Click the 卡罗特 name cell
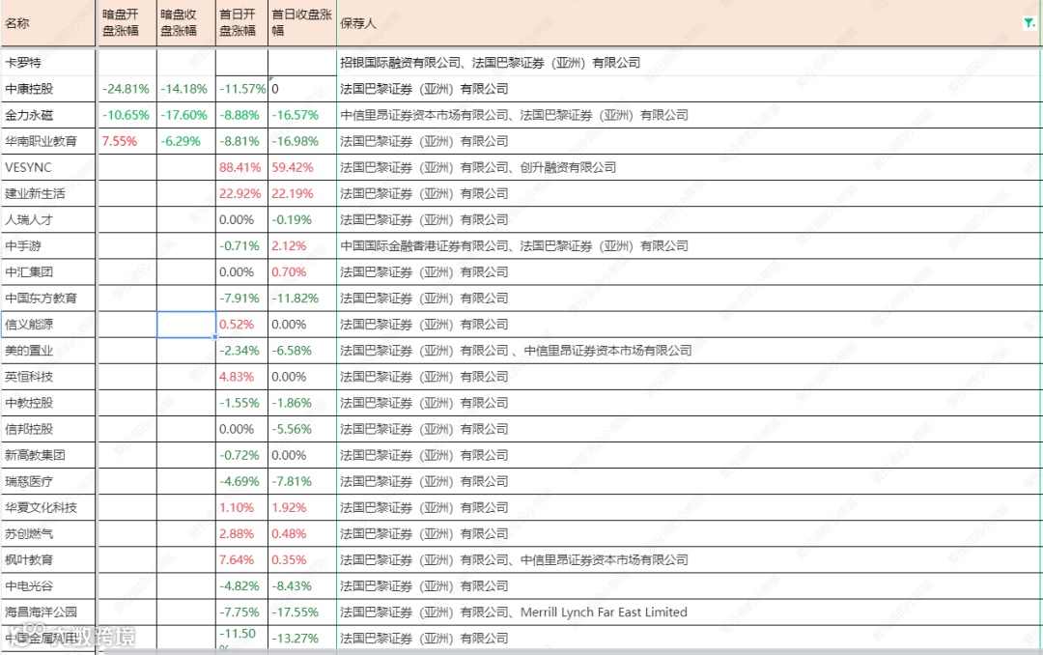 pyautogui.click(x=48, y=63)
